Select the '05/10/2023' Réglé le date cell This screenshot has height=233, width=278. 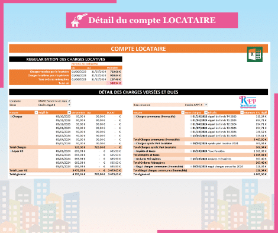pyautogui.click(x=63, y=117)
